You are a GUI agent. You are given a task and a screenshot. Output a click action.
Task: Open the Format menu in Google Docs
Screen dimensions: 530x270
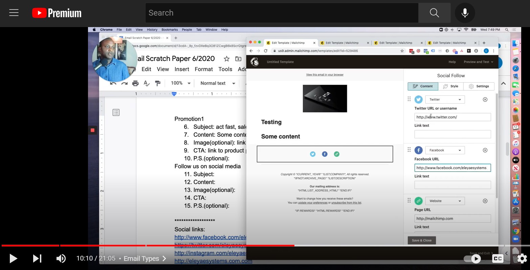point(204,69)
